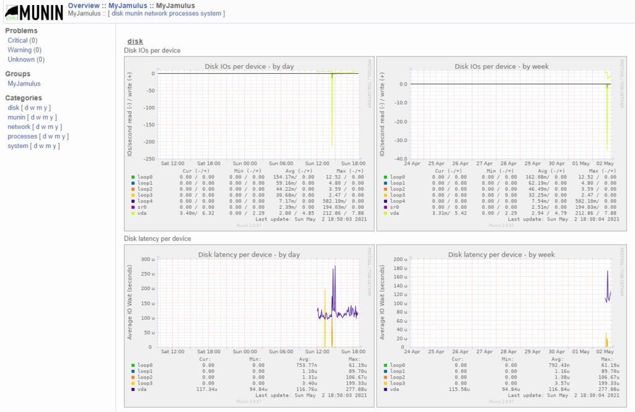
Task: Jump to disk in the header category list
Action: 117,14
